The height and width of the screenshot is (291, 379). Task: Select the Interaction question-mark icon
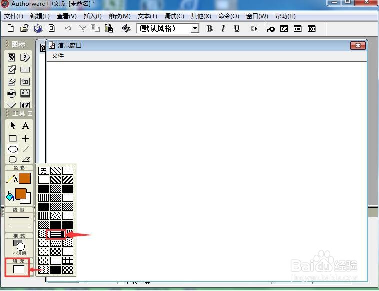pos(25,57)
